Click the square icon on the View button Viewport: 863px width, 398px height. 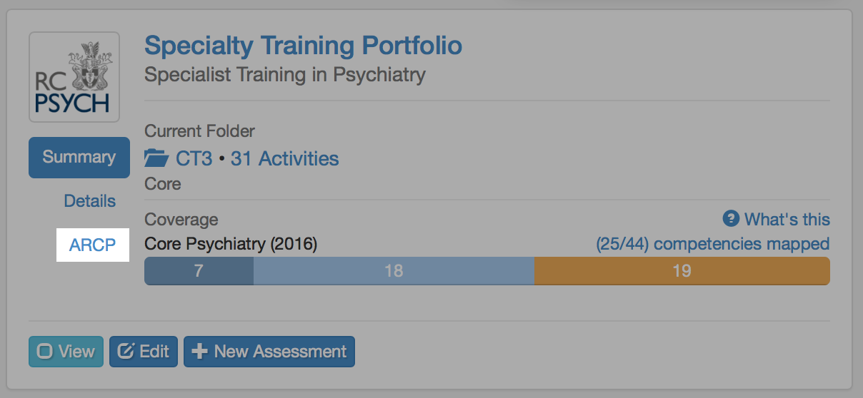[x=45, y=352]
